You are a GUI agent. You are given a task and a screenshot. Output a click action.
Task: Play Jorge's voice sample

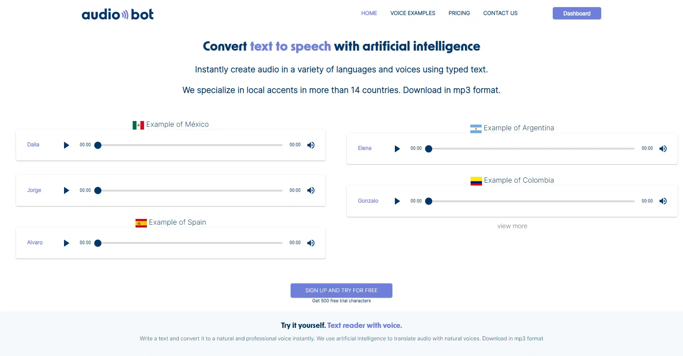(66, 190)
